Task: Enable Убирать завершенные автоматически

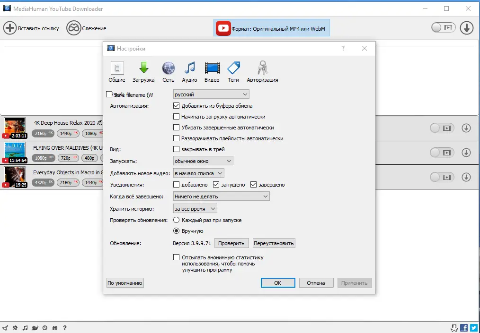Action: click(x=176, y=128)
